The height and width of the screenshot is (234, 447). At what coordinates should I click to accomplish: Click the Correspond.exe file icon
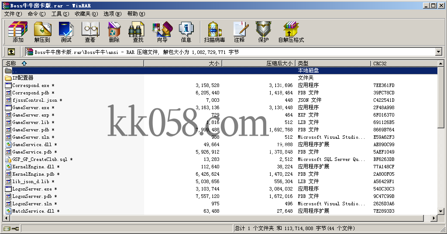click(x=8, y=85)
